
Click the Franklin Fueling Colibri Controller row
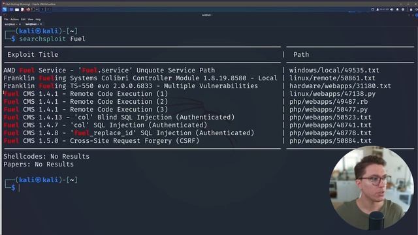[x=140, y=78]
